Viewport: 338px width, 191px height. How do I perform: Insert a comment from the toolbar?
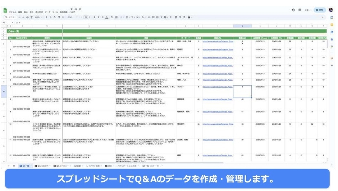[x=153, y=17]
